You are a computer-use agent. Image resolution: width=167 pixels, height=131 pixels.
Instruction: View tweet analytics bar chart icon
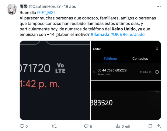(x=118, y=126)
